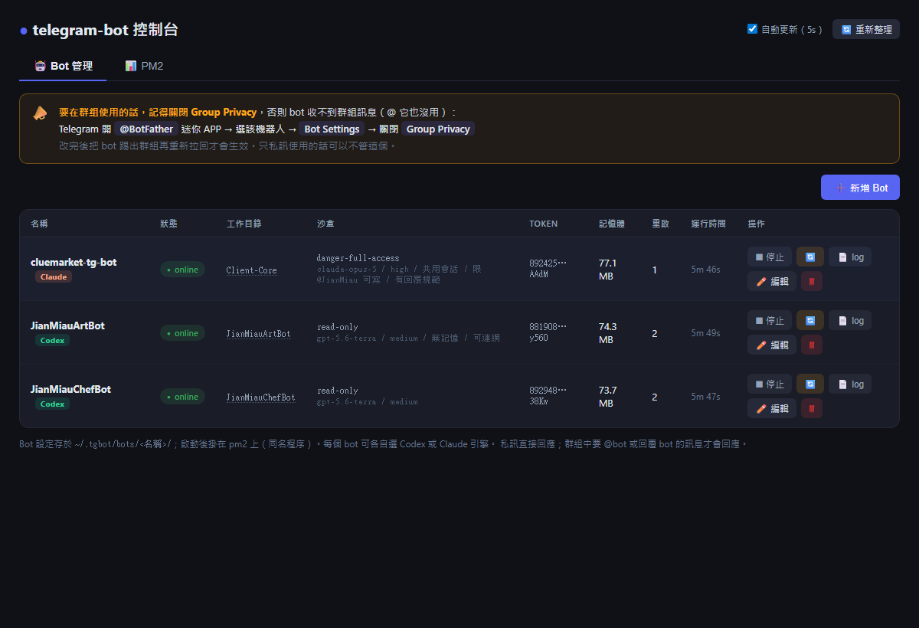Click the 狀態 column header
The width and height of the screenshot is (919, 628).
[x=168, y=224]
